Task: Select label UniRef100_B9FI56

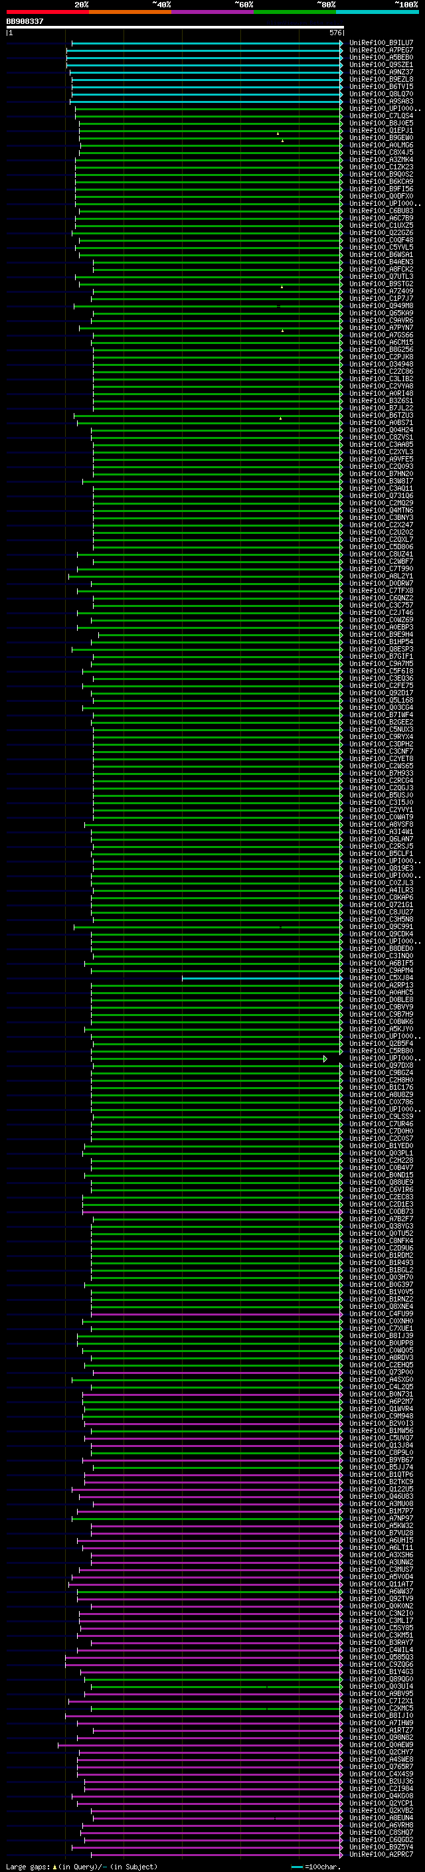Action: tap(381, 189)
